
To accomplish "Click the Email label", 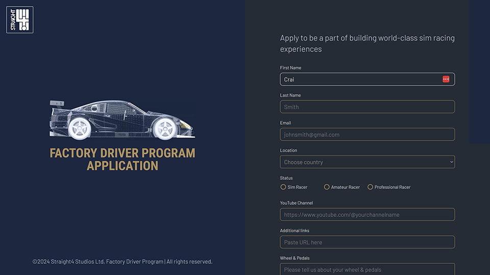I will [x=285, y=123].
